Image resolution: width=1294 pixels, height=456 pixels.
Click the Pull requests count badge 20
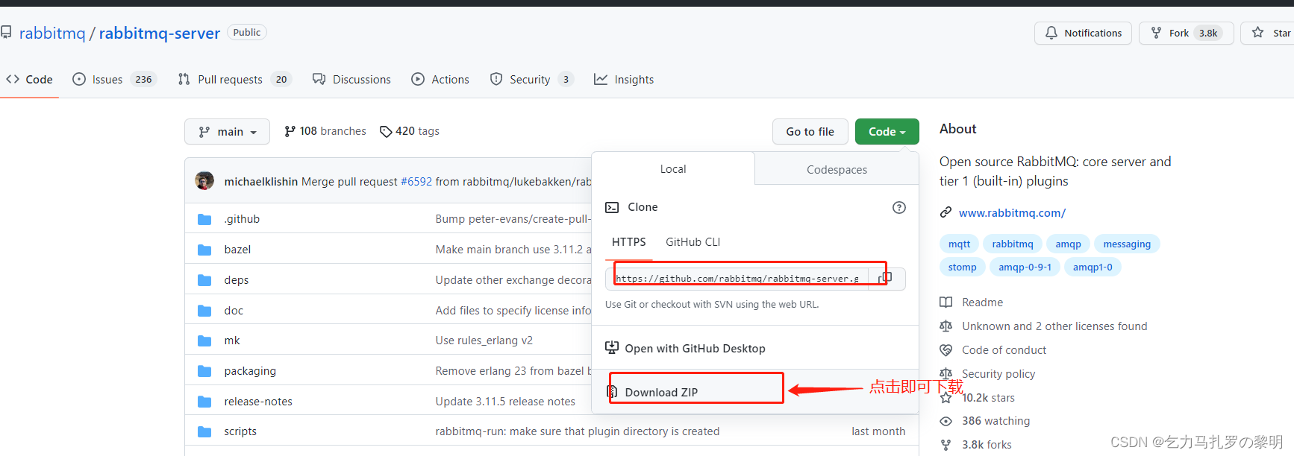coord(281,79)
